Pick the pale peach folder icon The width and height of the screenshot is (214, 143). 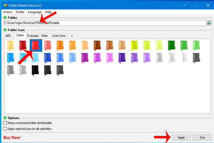click(85, 45)
